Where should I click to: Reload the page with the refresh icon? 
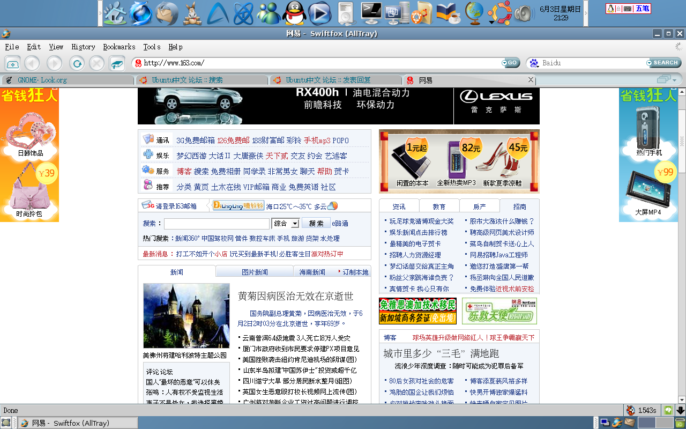tap(77, 63)
